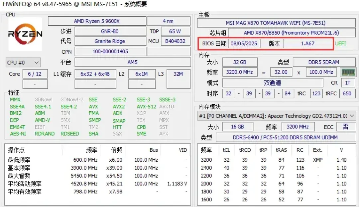The height and width of the screenshot is (207, 359).
Task: Click the AM5 platform field
Action: point(133,62)
